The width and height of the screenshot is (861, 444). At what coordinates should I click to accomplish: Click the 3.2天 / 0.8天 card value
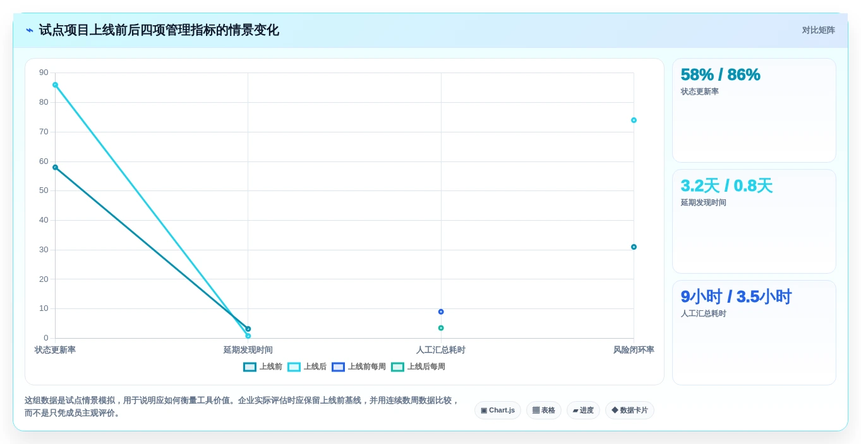[x=726, y=185]
